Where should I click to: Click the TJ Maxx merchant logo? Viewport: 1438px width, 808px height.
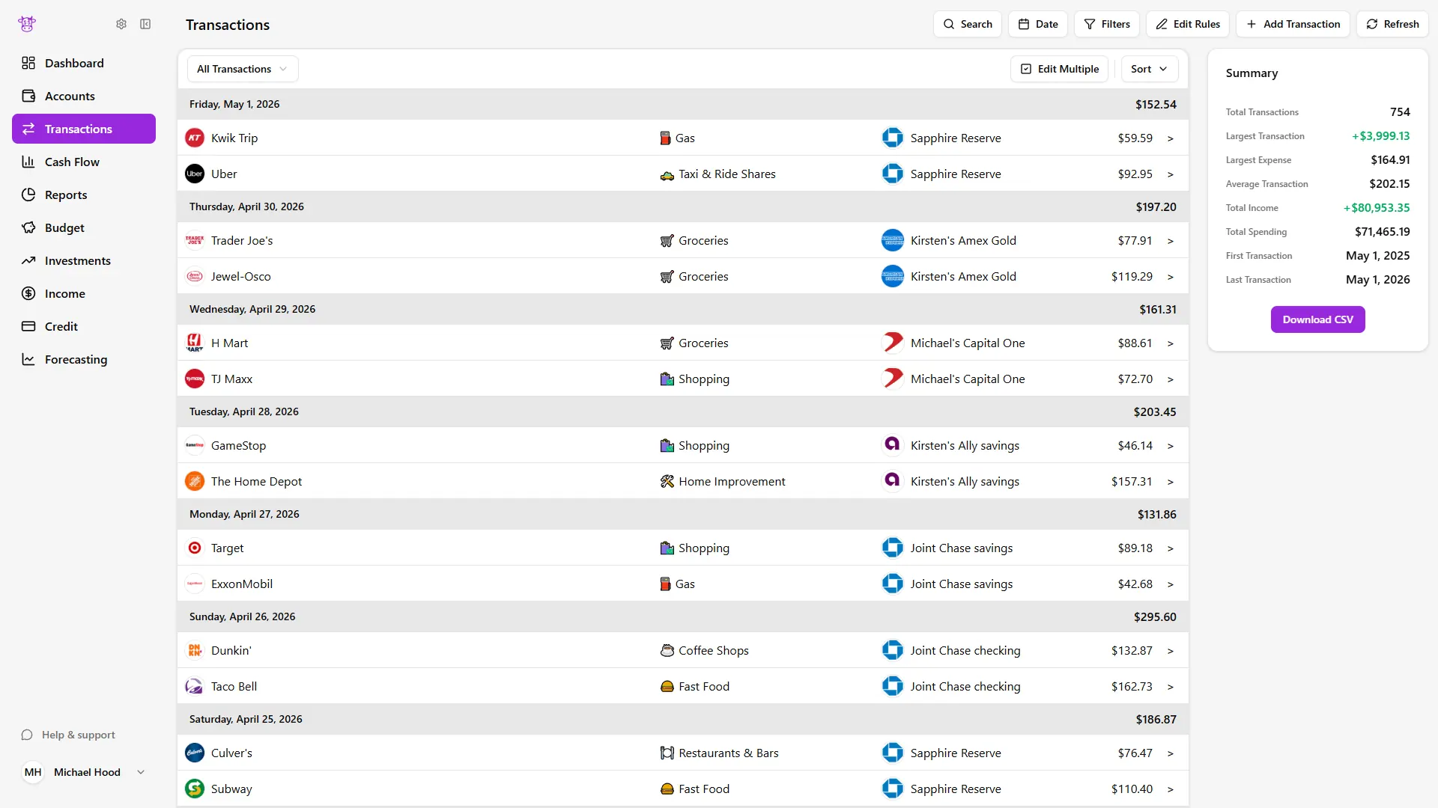195,379
